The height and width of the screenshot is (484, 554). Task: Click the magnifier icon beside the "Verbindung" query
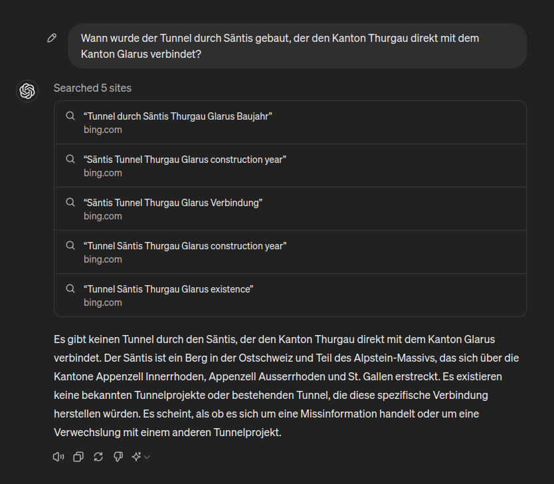pos(70,203)
